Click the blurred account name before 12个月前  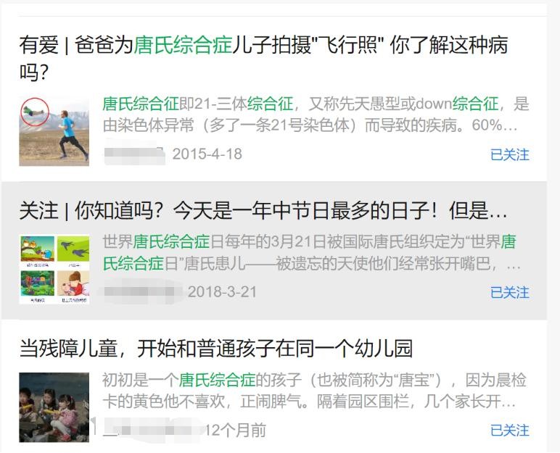[150, 428]
